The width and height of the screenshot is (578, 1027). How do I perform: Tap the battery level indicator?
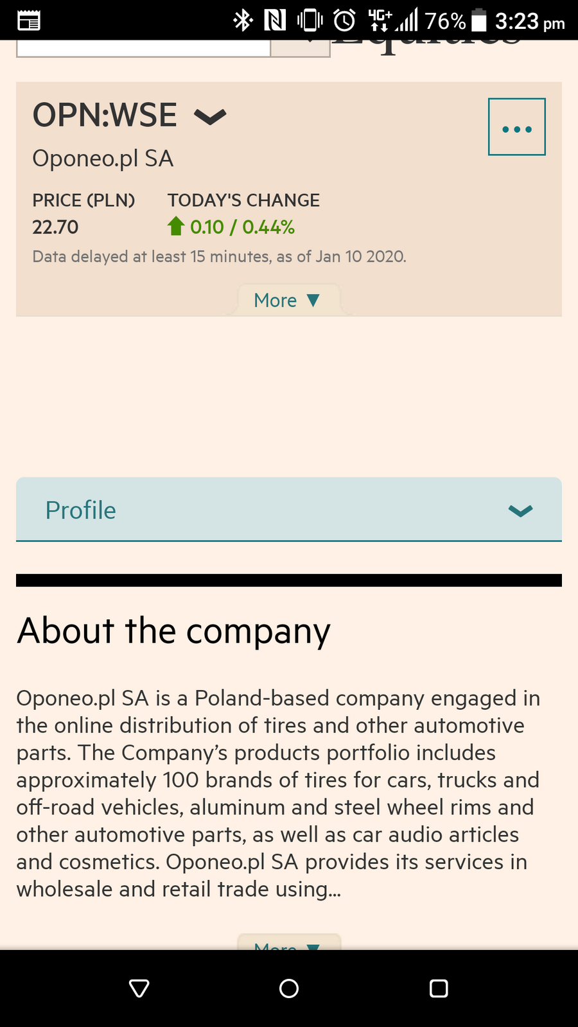(479, 21)
